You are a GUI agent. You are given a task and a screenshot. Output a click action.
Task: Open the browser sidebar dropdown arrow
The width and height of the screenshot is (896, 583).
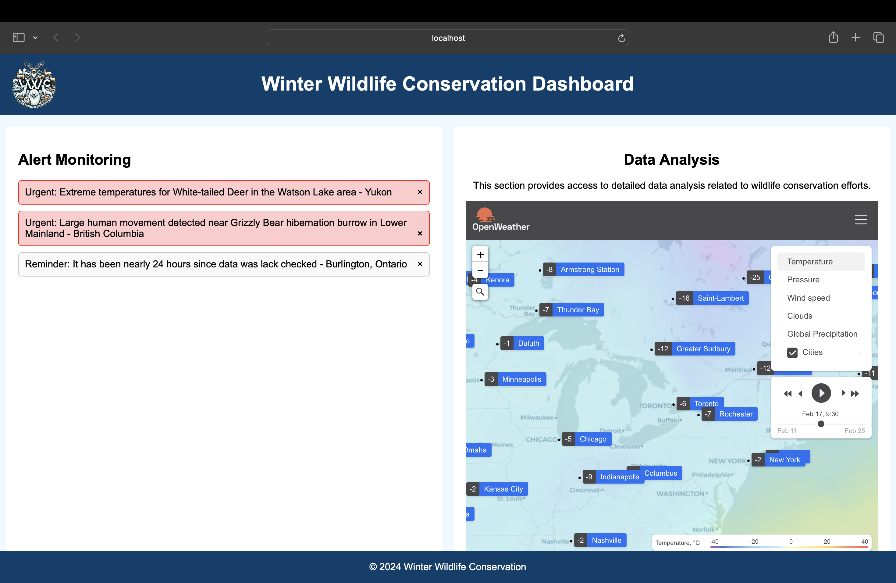click(35, 37)
